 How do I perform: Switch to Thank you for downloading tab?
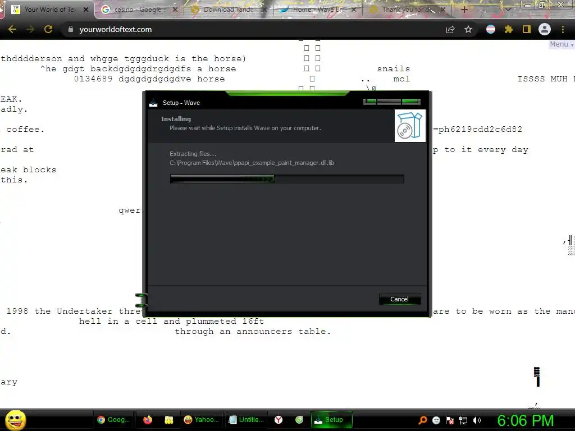click(407, 10)
